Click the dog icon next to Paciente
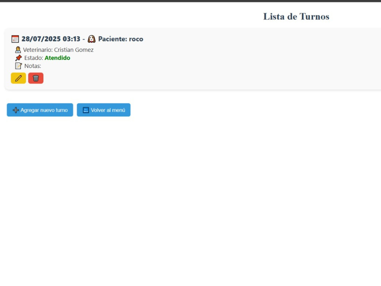Image resolution: width=381 pixels, height=286 pixels. click(x=91, y=39)
